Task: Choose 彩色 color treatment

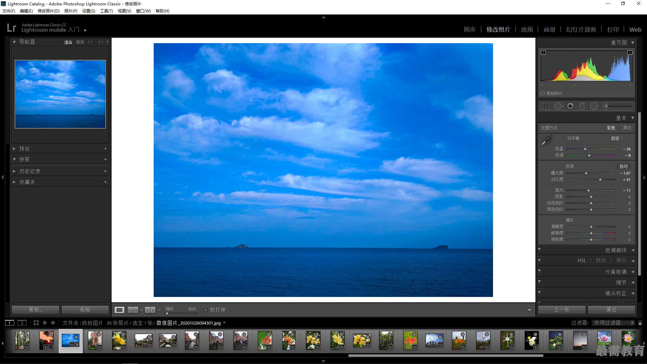Action: point(611,128)
